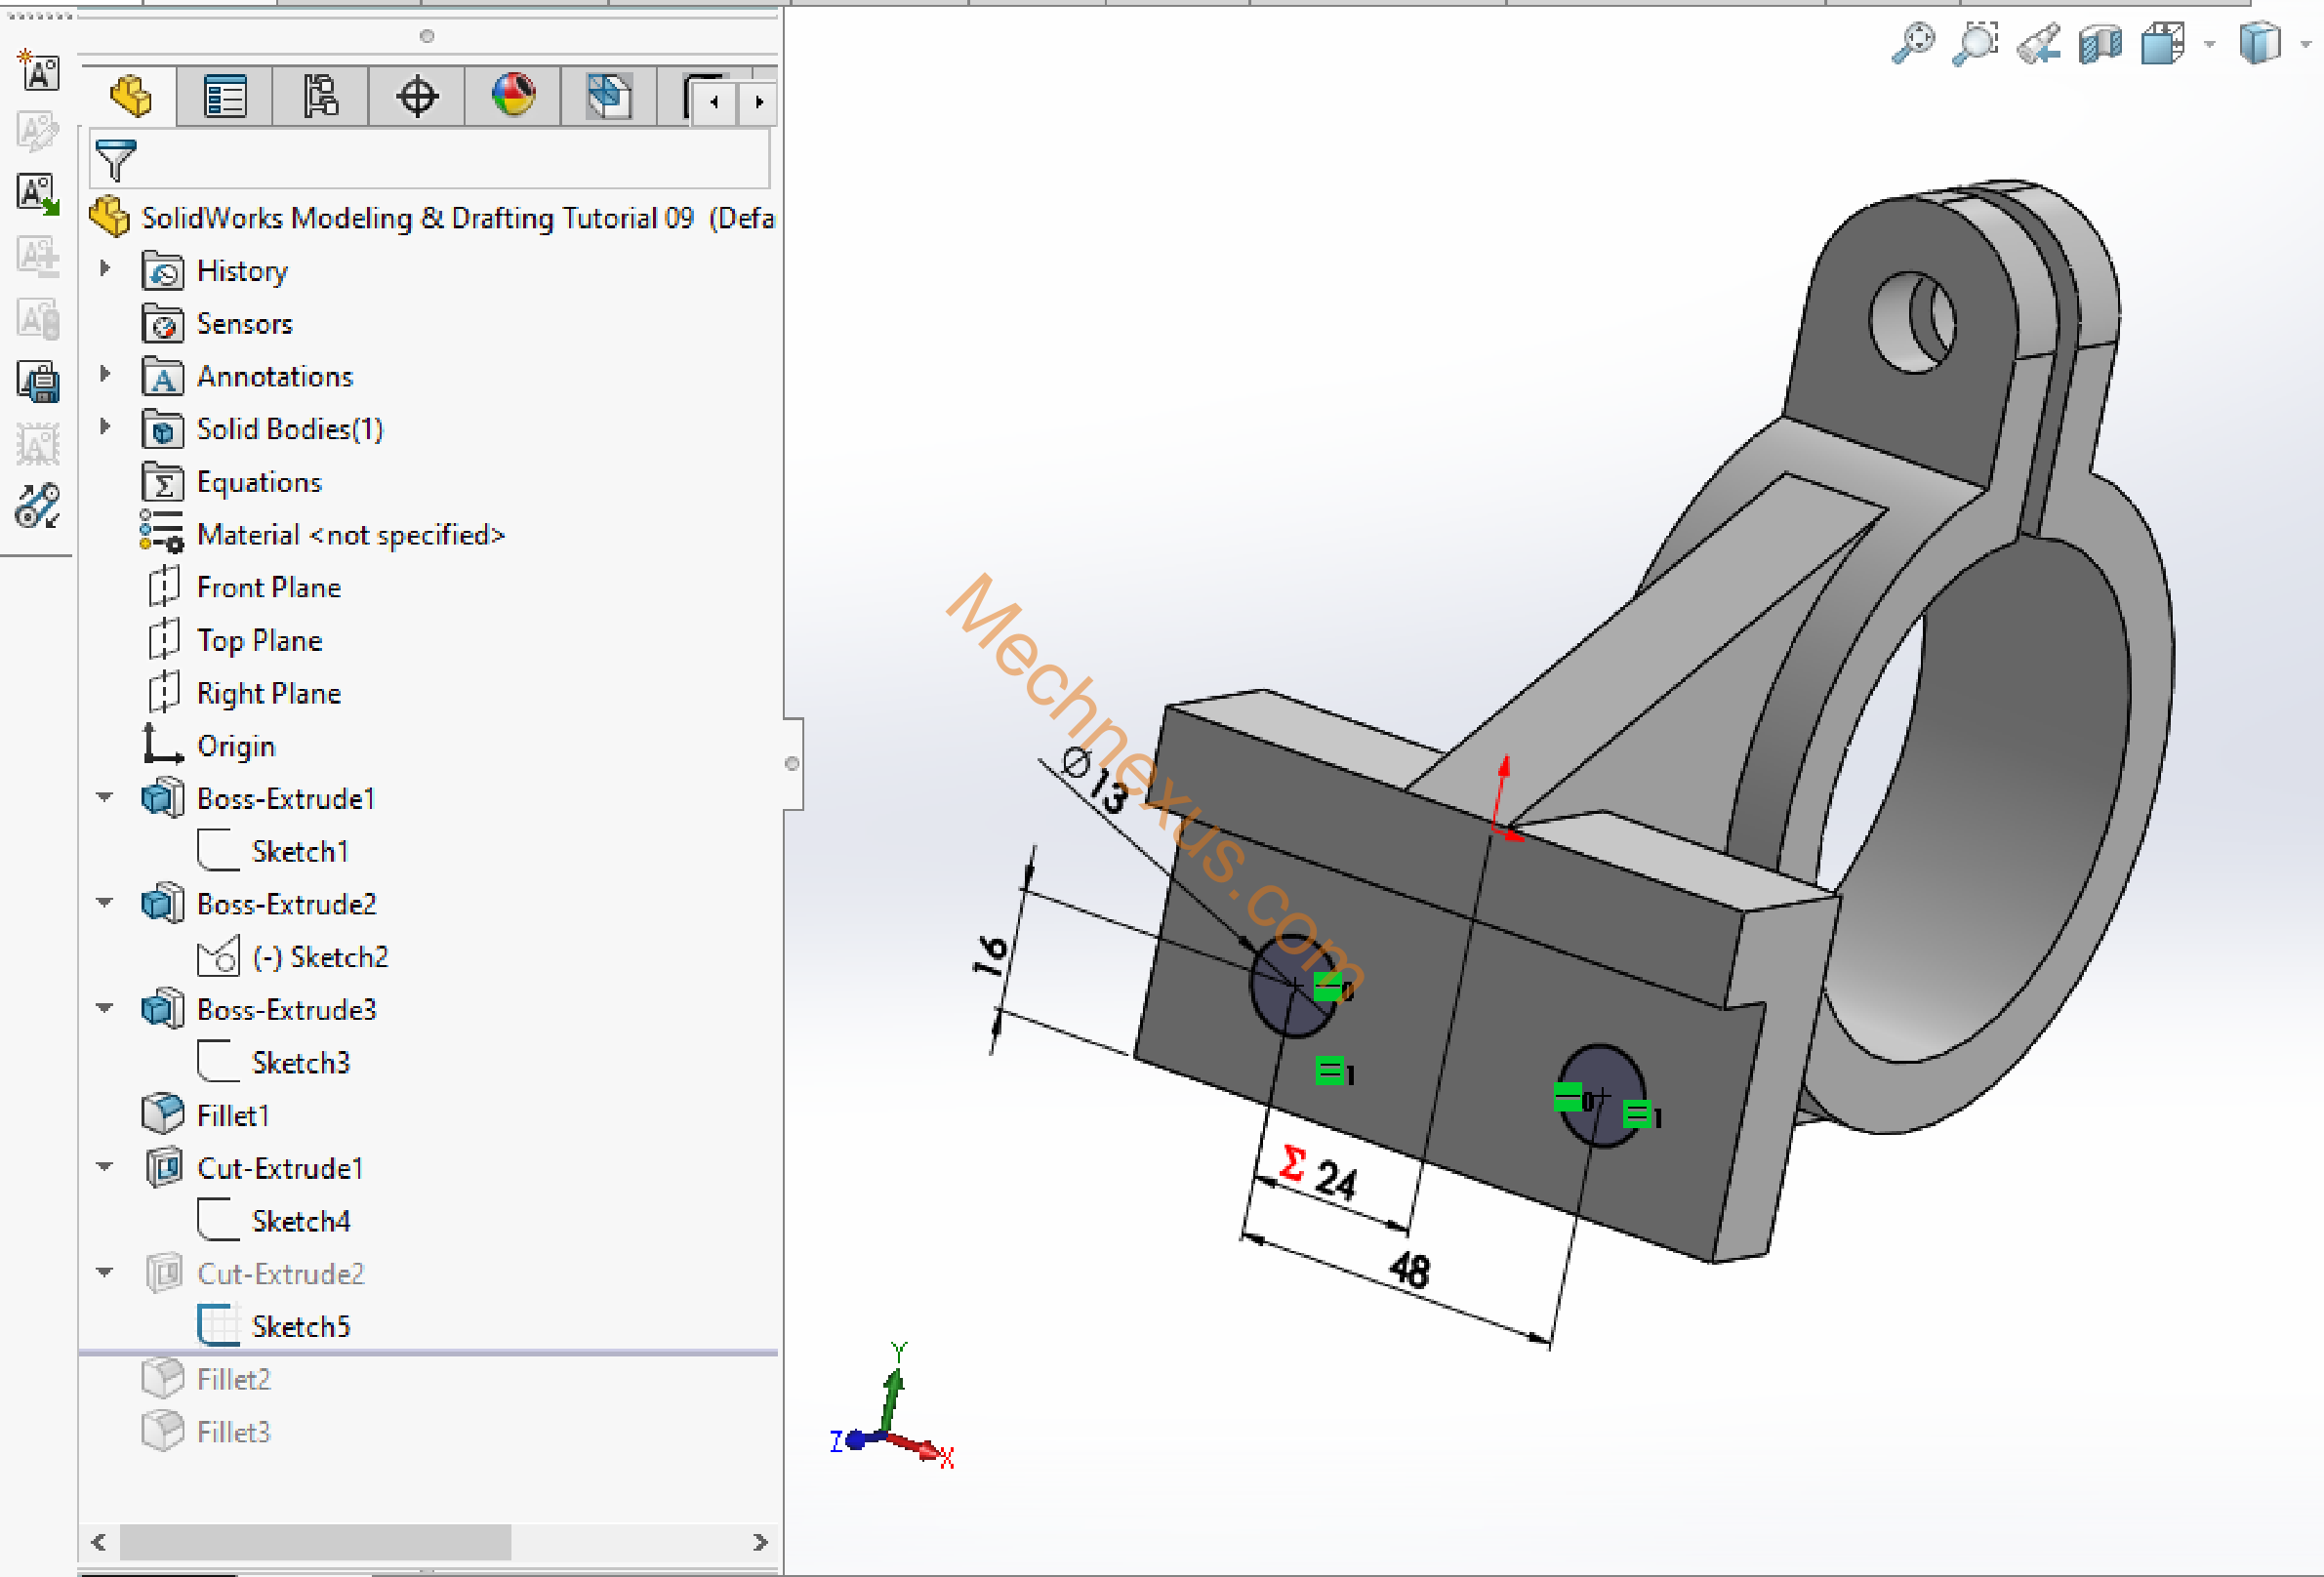Open the View Orientation cube icon
This screenshot has width=2324, height=1577.
[2163, 44]
